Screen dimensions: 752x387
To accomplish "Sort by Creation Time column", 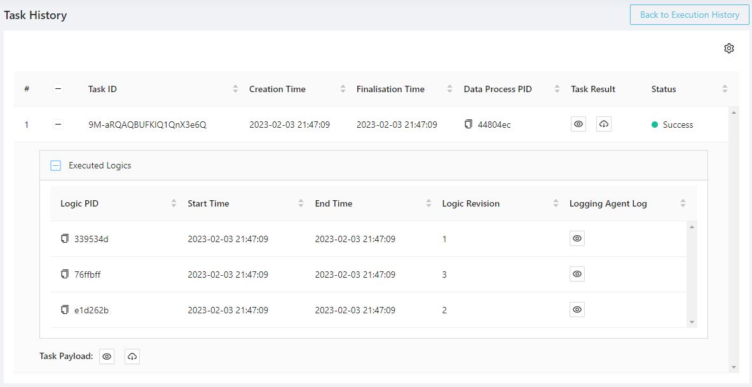I will (x=343, y=89).
